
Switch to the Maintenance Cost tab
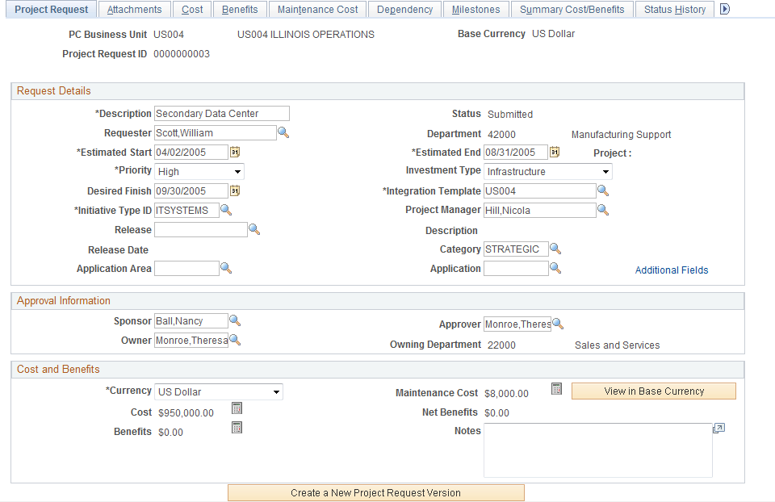click(318, 10)
